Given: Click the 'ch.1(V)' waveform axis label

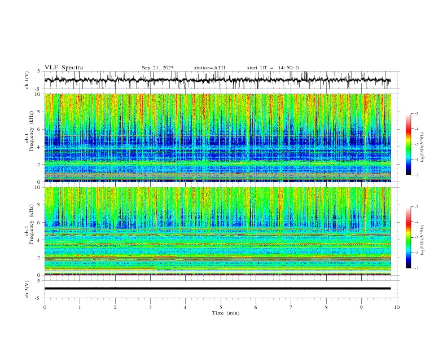Looking at the screenshot, I should [27, 80].
